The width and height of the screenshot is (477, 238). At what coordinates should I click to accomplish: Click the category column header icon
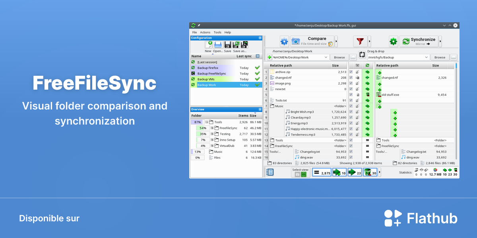point(358,65)
